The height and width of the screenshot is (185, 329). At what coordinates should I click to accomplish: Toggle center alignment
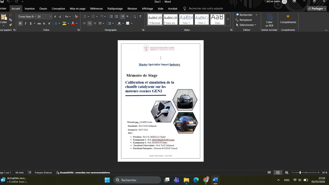point(90,23)
